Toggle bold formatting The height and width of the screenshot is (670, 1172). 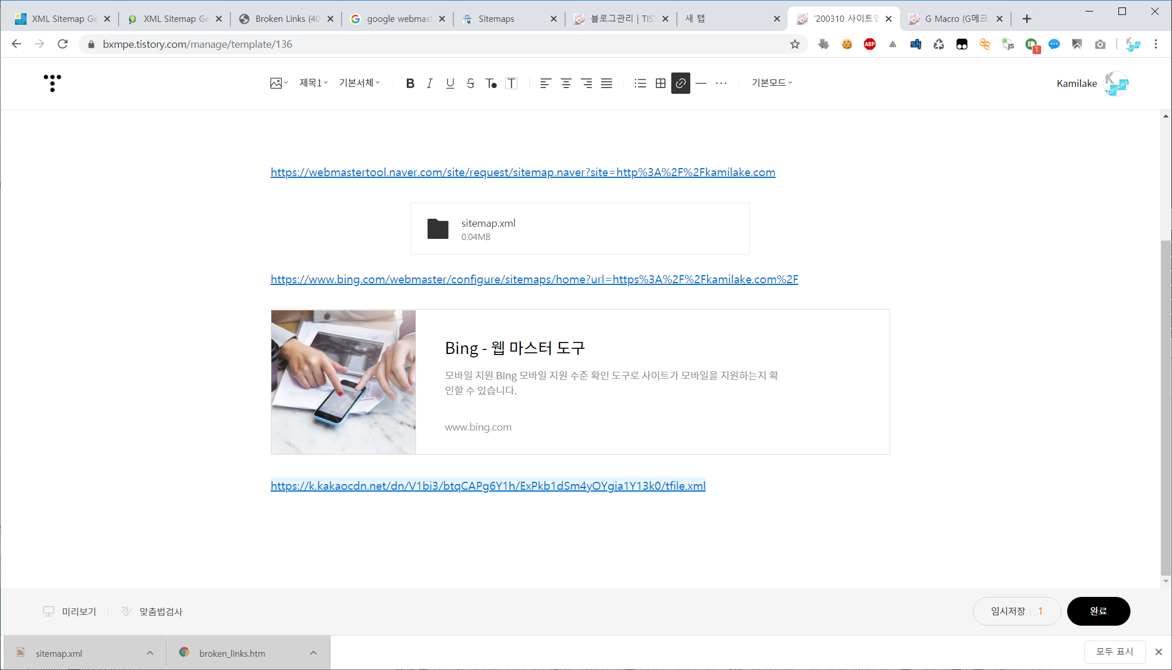(x=410, y=83)
